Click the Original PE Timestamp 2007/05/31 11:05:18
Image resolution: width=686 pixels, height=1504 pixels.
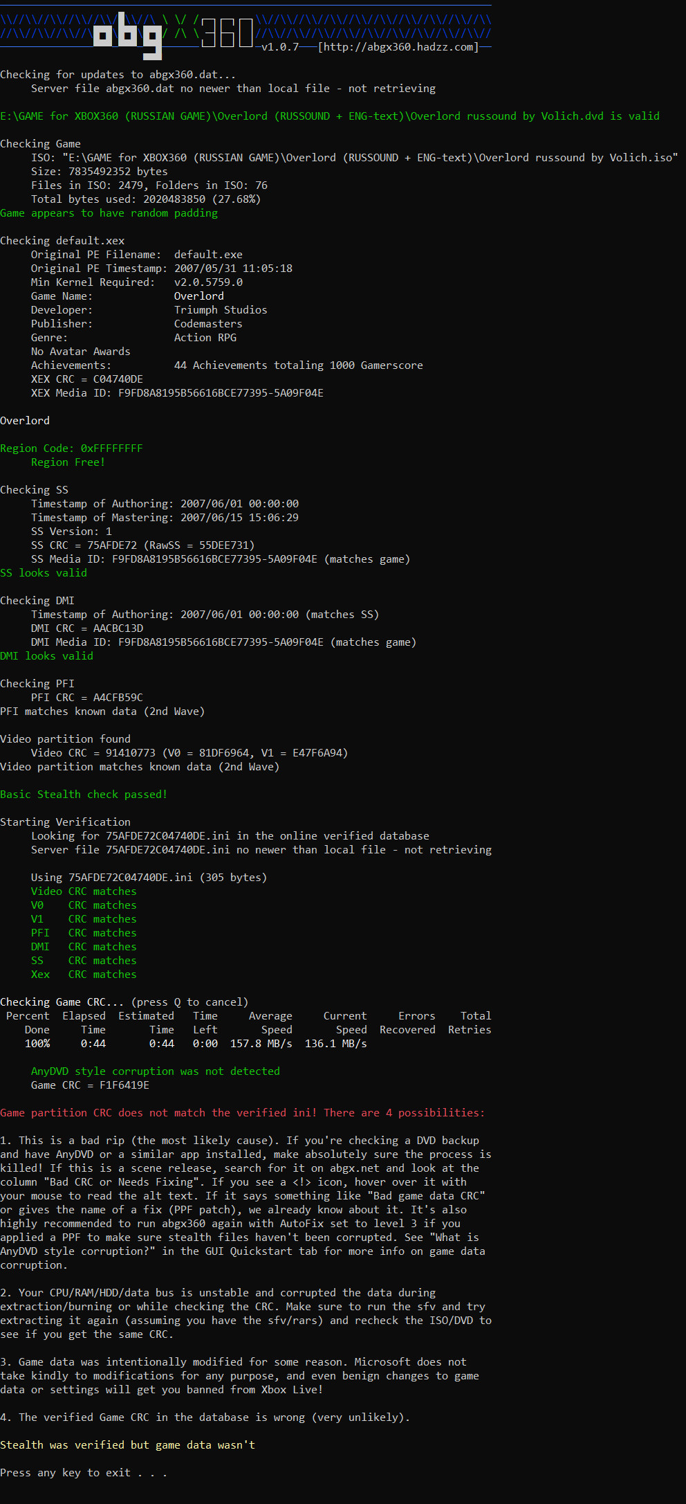(233, 269)
